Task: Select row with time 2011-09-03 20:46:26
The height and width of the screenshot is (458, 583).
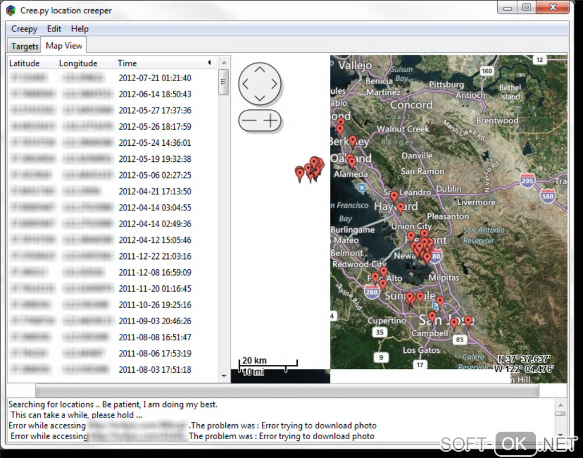Action: point(113,321)
